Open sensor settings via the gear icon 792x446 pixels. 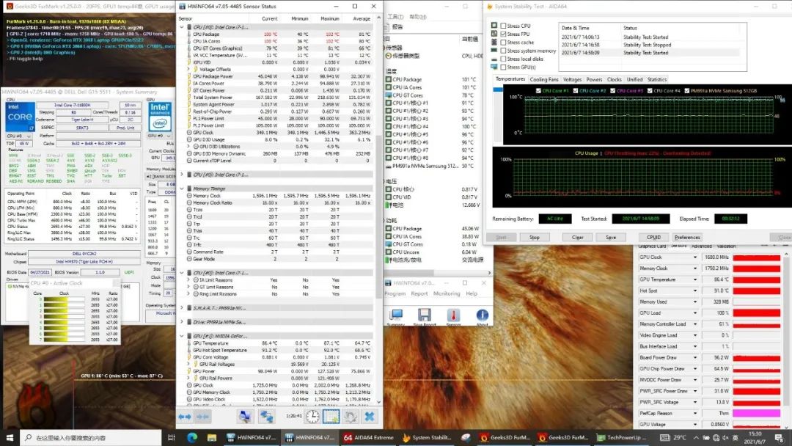[x=351, y=416]
